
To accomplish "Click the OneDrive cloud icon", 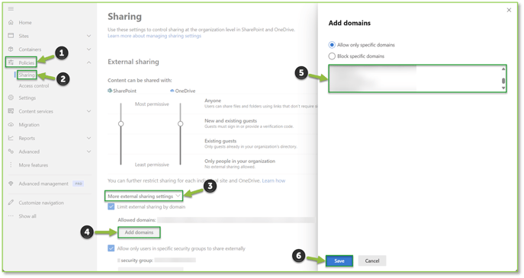I will (172, 91).
